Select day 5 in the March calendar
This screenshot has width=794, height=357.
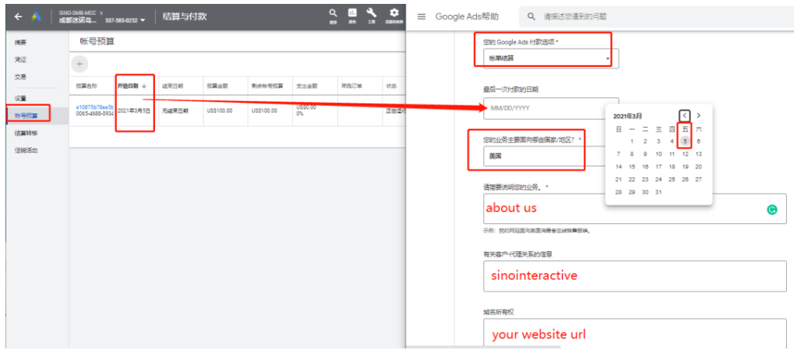pos(685,142)
